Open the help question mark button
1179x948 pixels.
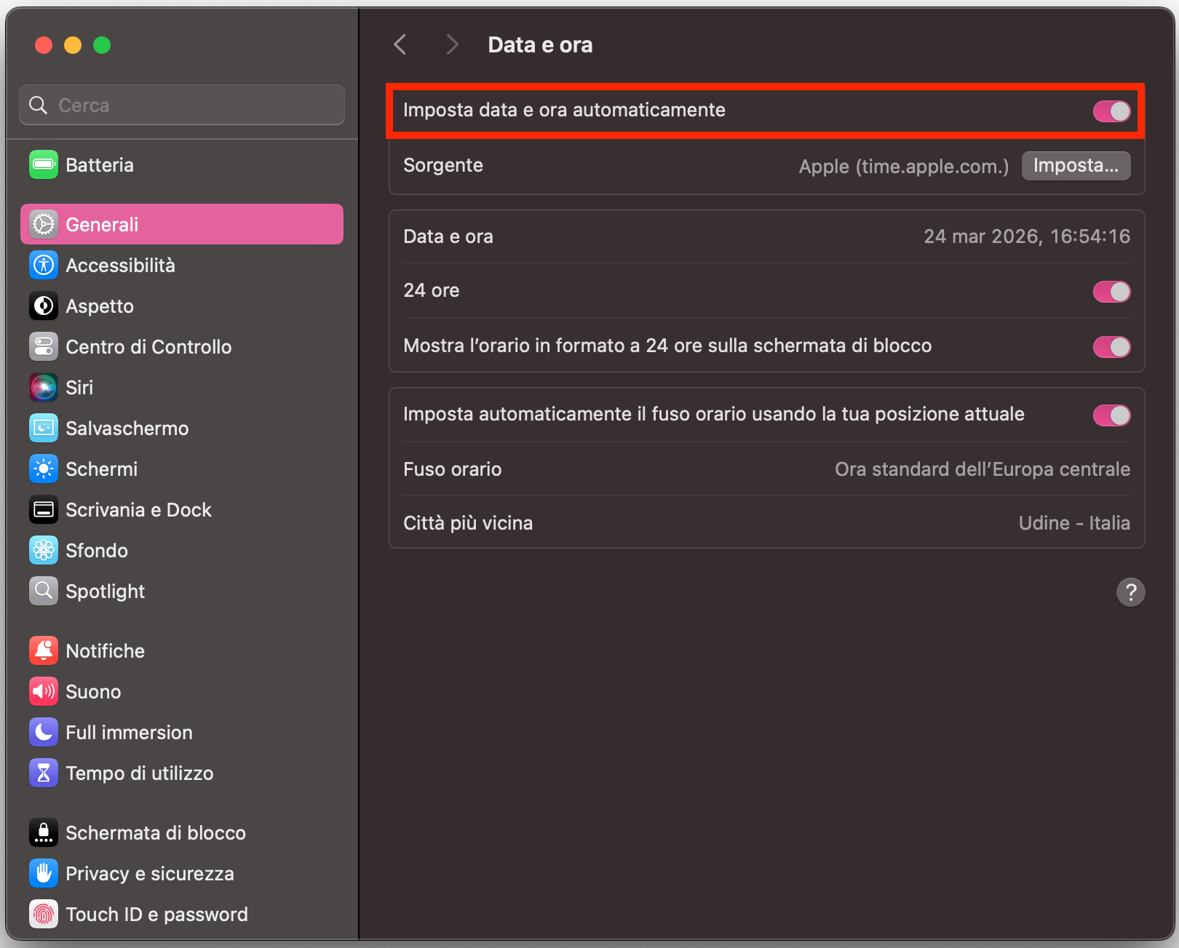click(x=1130, y=592)
